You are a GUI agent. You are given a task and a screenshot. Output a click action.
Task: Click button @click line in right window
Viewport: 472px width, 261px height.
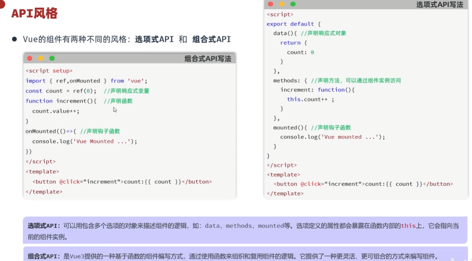click(x=363, y=184)
